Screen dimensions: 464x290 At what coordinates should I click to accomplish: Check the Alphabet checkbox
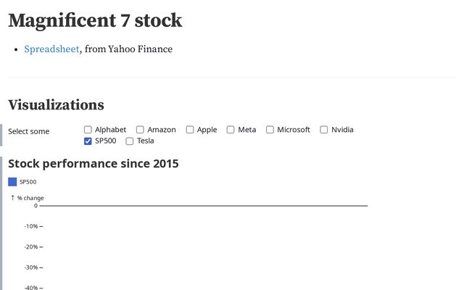[x=88, y=130]
